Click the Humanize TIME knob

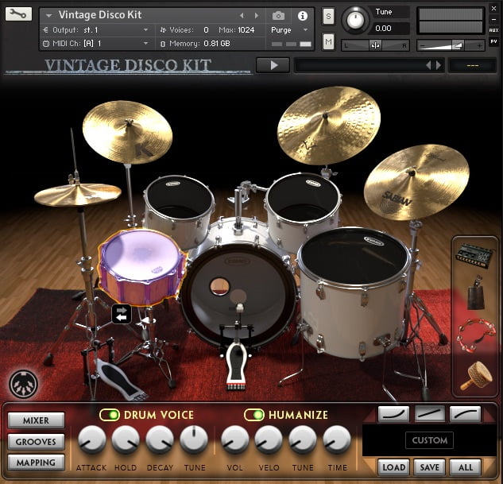(x=337, y=439)
